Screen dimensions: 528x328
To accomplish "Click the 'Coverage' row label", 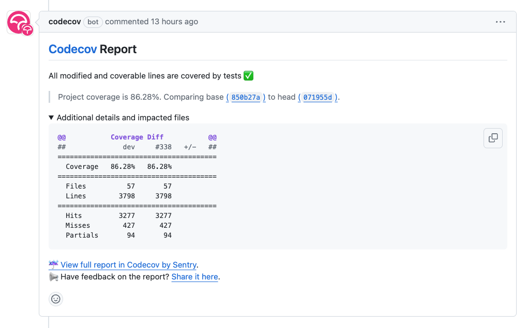I will [82, 166].
